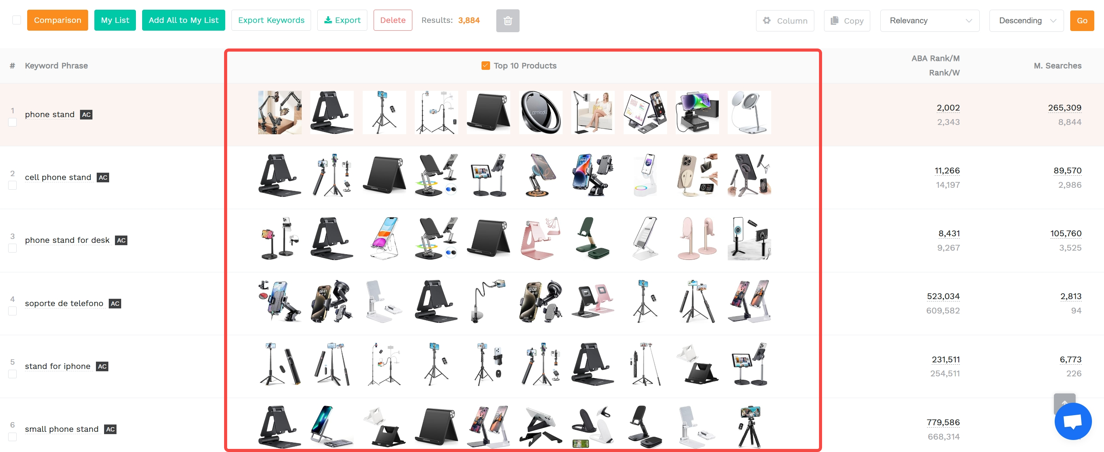Open the cell phone stand keyword link
Image resolution: width=1104 pixels, height=452 pixels.
[x=58, y=178]
